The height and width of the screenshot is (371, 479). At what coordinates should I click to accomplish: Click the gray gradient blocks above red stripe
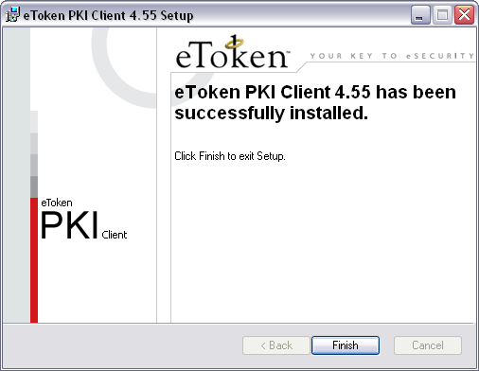[x=34, y=154]
